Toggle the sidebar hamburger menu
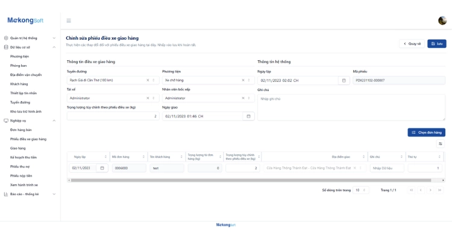 tap(69, 20)
